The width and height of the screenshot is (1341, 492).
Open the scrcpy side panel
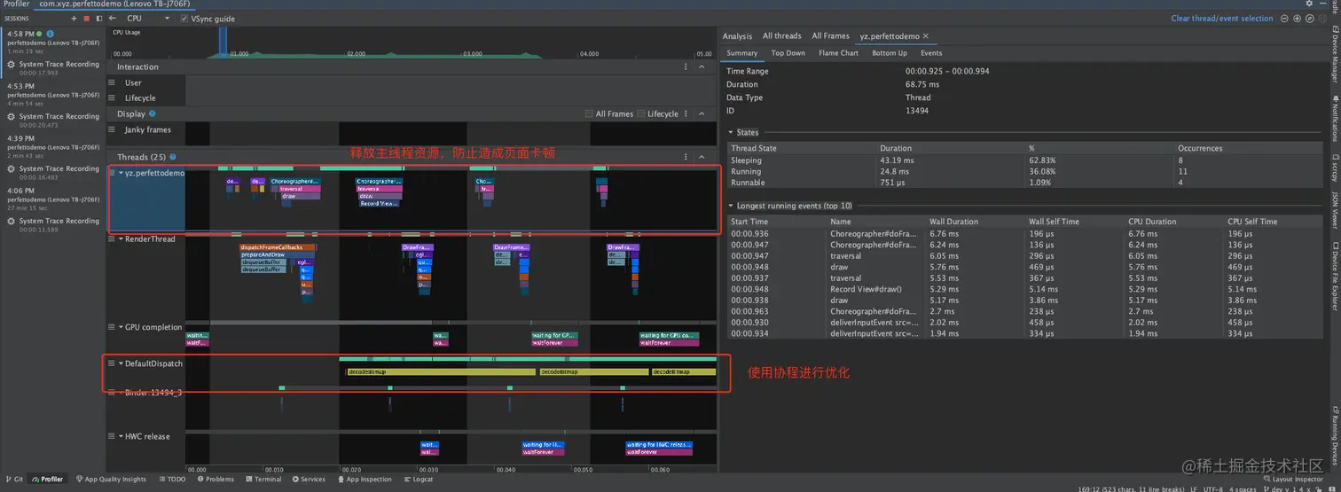coord(1334,168)
